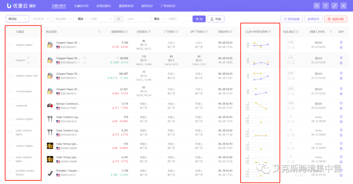Click color marker circle in origami paper 6x6 row
The image size is (353, 184).
[289, 78]
